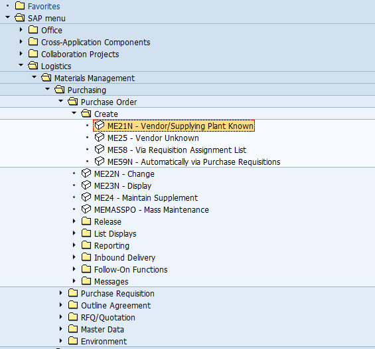Click the Logistics open-folder icon
This screenshot has width=375, height=349.
pos(33,66)
